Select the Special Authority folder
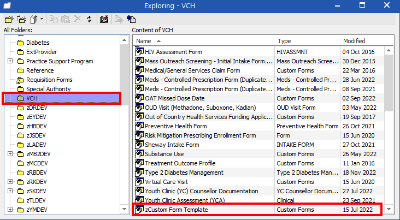This screenshot has height=220, width=400. point(49,89)
